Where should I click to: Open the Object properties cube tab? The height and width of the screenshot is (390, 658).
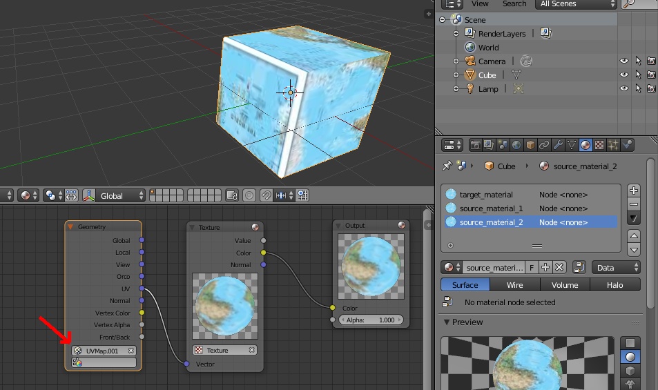tap(530, 145)
